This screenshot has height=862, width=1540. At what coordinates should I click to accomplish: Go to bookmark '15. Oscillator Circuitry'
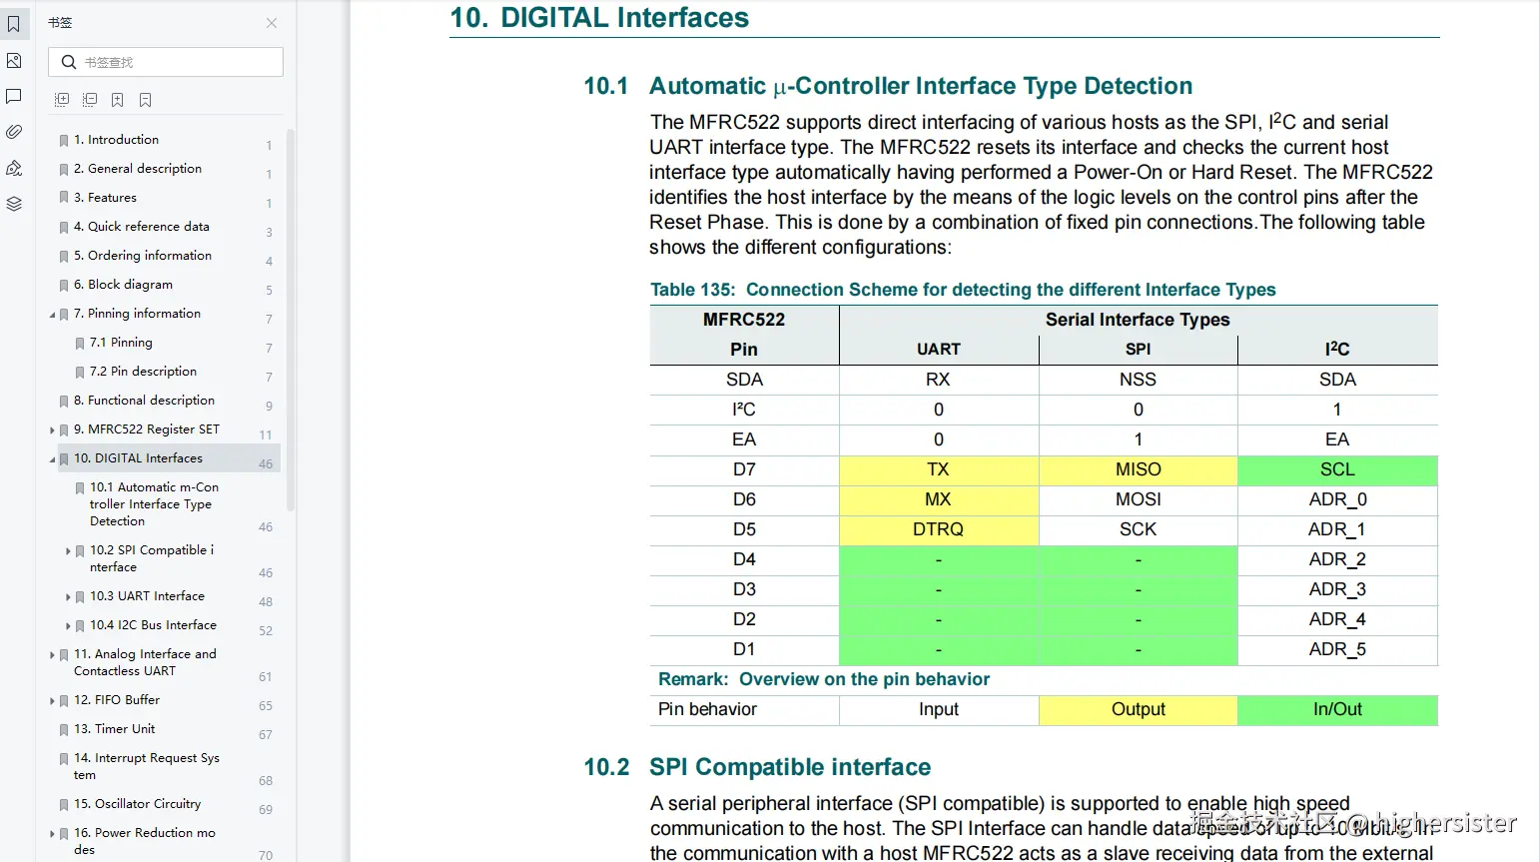pos(137,804)
